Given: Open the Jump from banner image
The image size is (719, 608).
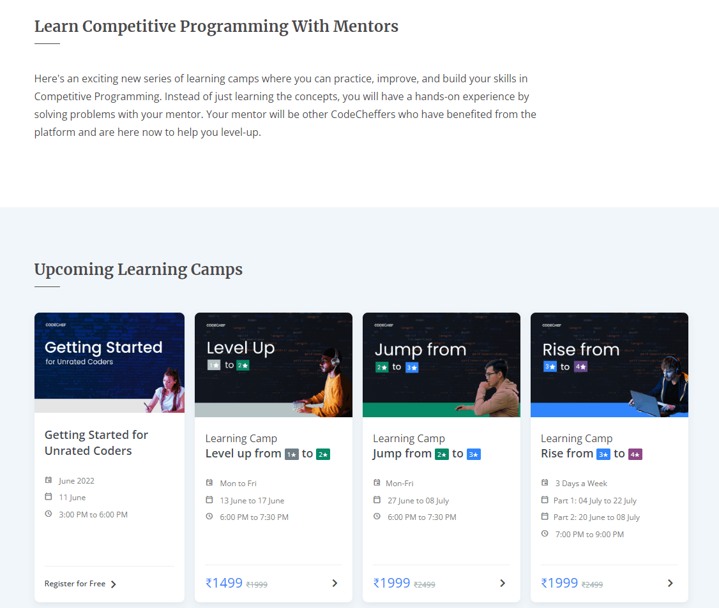Looking at the screenshot, I should click(441, 365).
